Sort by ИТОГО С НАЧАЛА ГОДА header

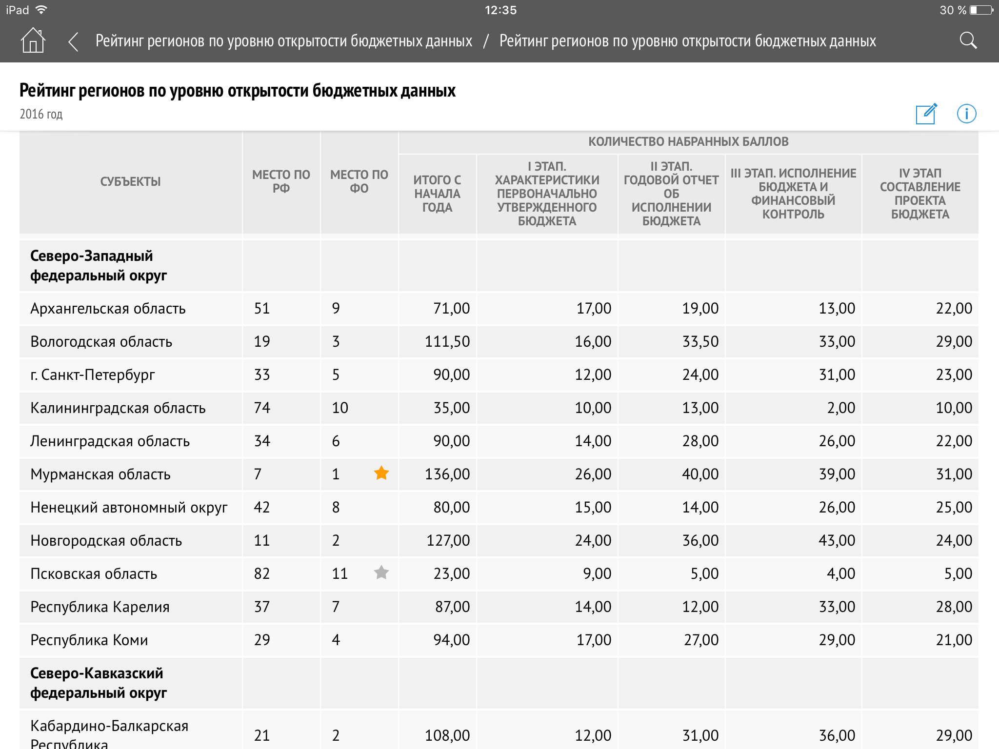pyautogui.click(x=437, y=194)
